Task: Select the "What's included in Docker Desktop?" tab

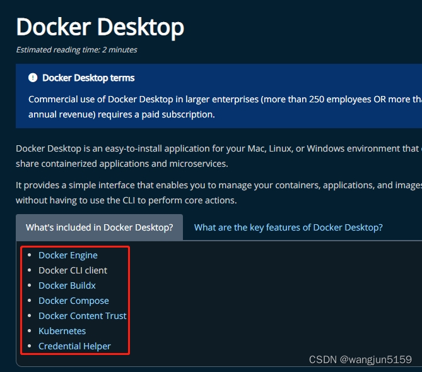Action: (x=99, y=227)
